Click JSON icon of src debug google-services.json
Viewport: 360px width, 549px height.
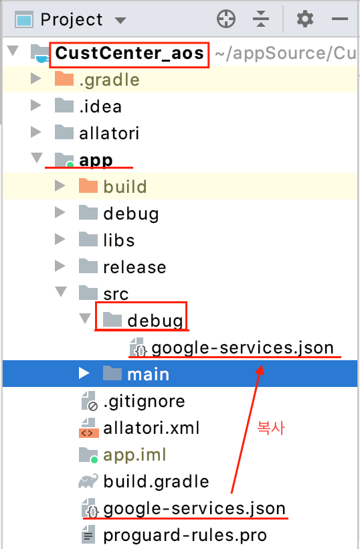pos(139,347)
